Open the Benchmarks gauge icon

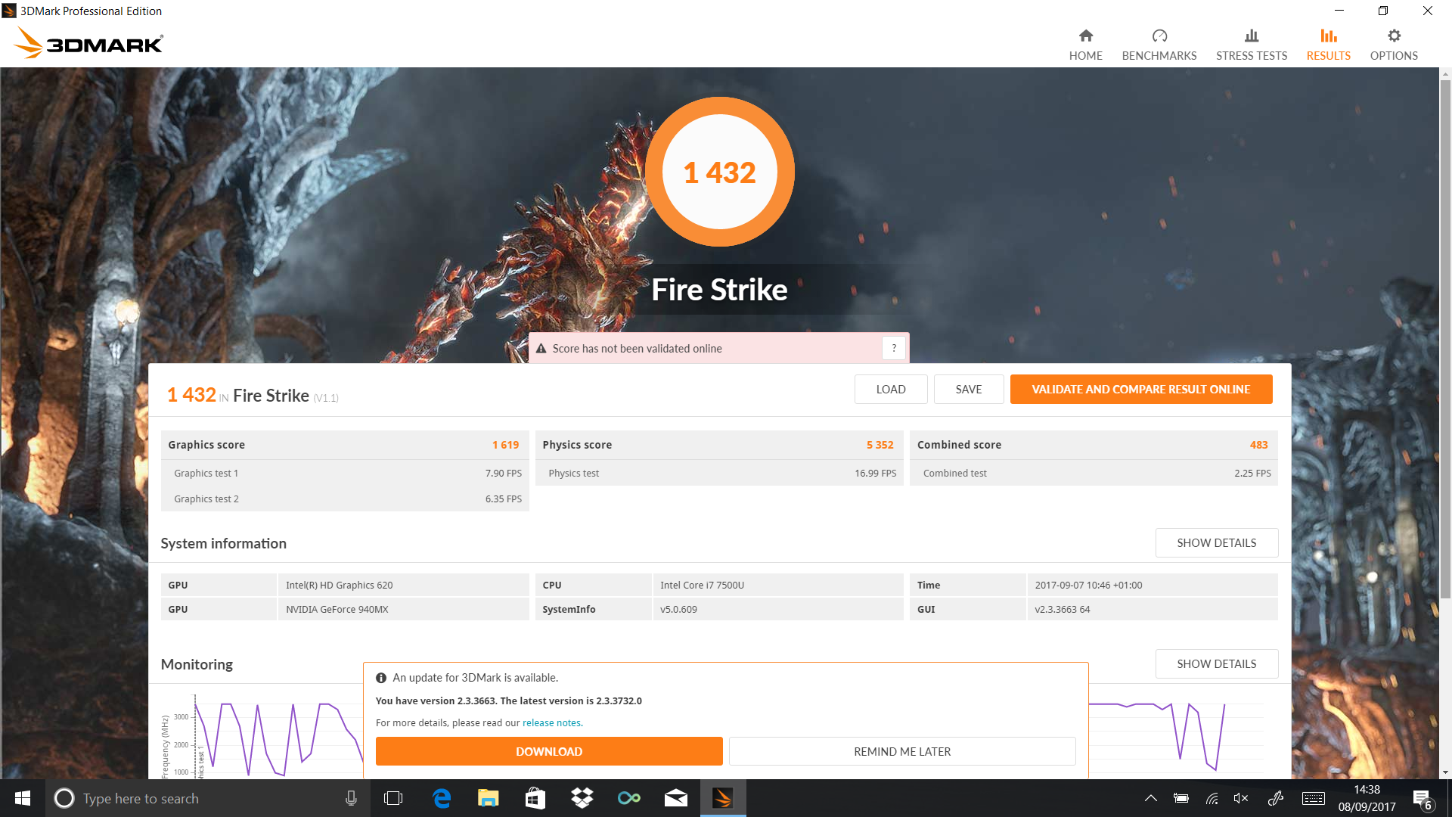(1159, 36)
